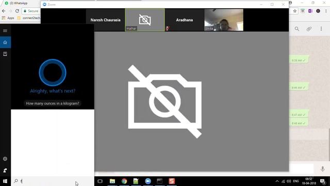Open Task View on the taskbar
Screen dimensions: 330x186
[x=100, y=181]
